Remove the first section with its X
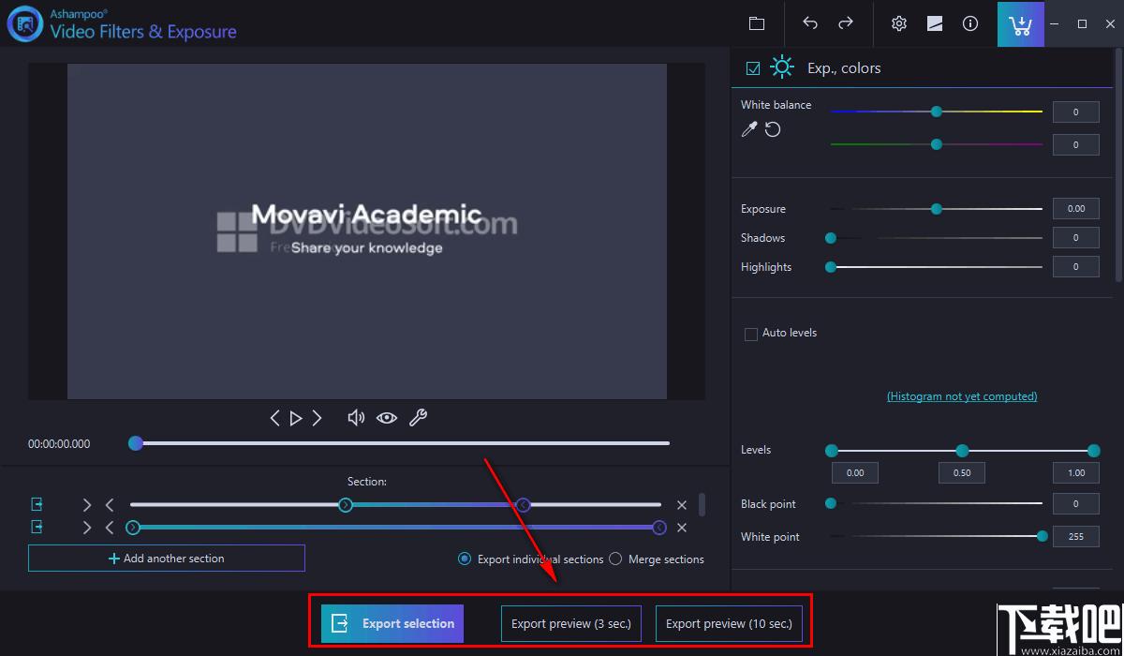The height and width of the screenshot is (656, 1124). pos(682,505)
